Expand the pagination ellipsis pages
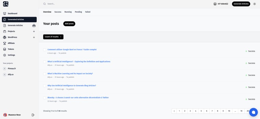This screenshot has height=119, width=260. pyautogui.click(x=235, y=111)
